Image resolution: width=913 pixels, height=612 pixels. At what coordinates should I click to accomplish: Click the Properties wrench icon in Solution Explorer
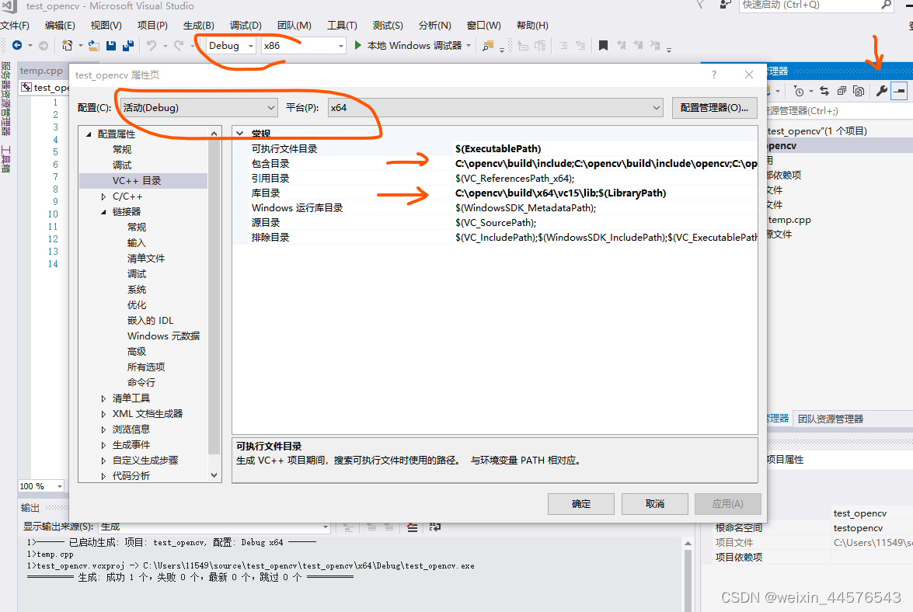882,91
